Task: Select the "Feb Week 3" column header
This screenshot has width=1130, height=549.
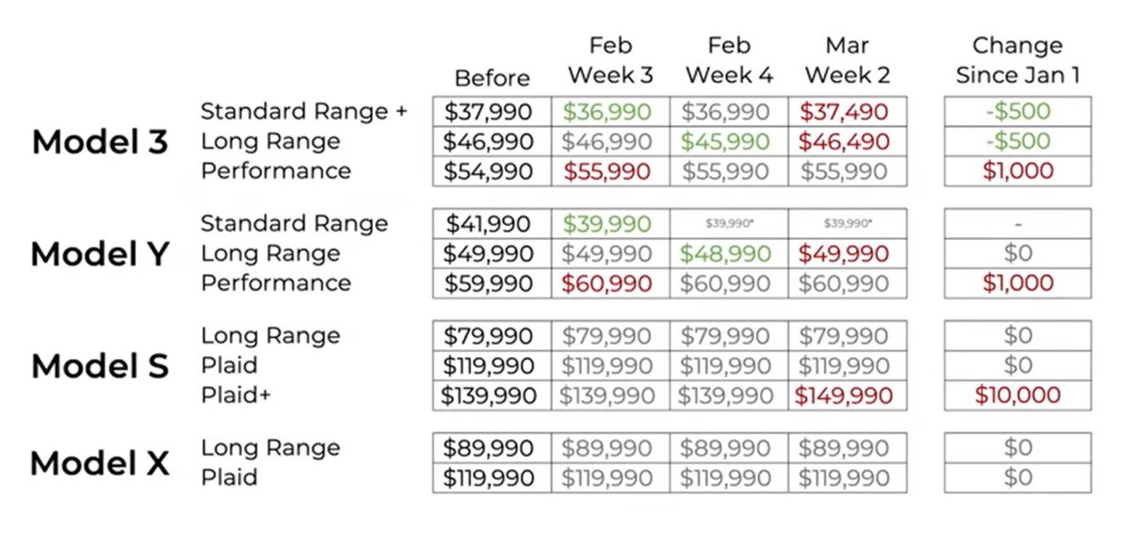Action: [x=609, y=60]
